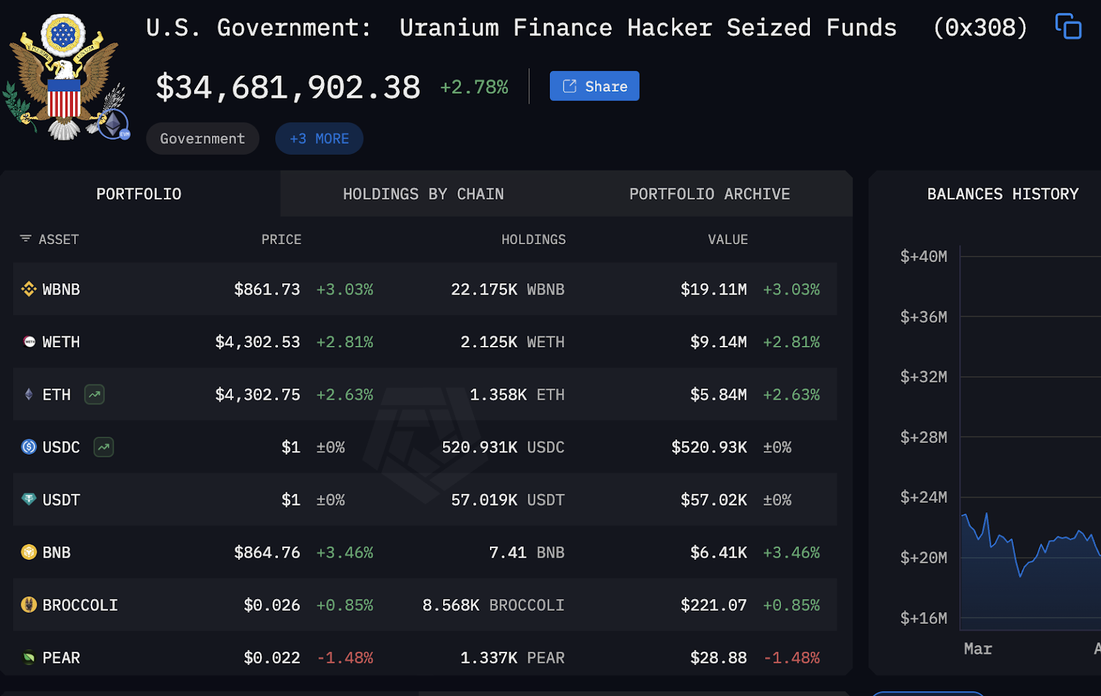
Task: Open the Portfolio Archive tab
Action: (709, 194)
